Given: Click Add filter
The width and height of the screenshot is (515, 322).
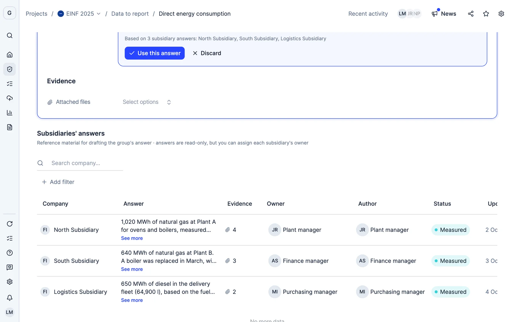Looking at the screenshot, I should (58, 182).
